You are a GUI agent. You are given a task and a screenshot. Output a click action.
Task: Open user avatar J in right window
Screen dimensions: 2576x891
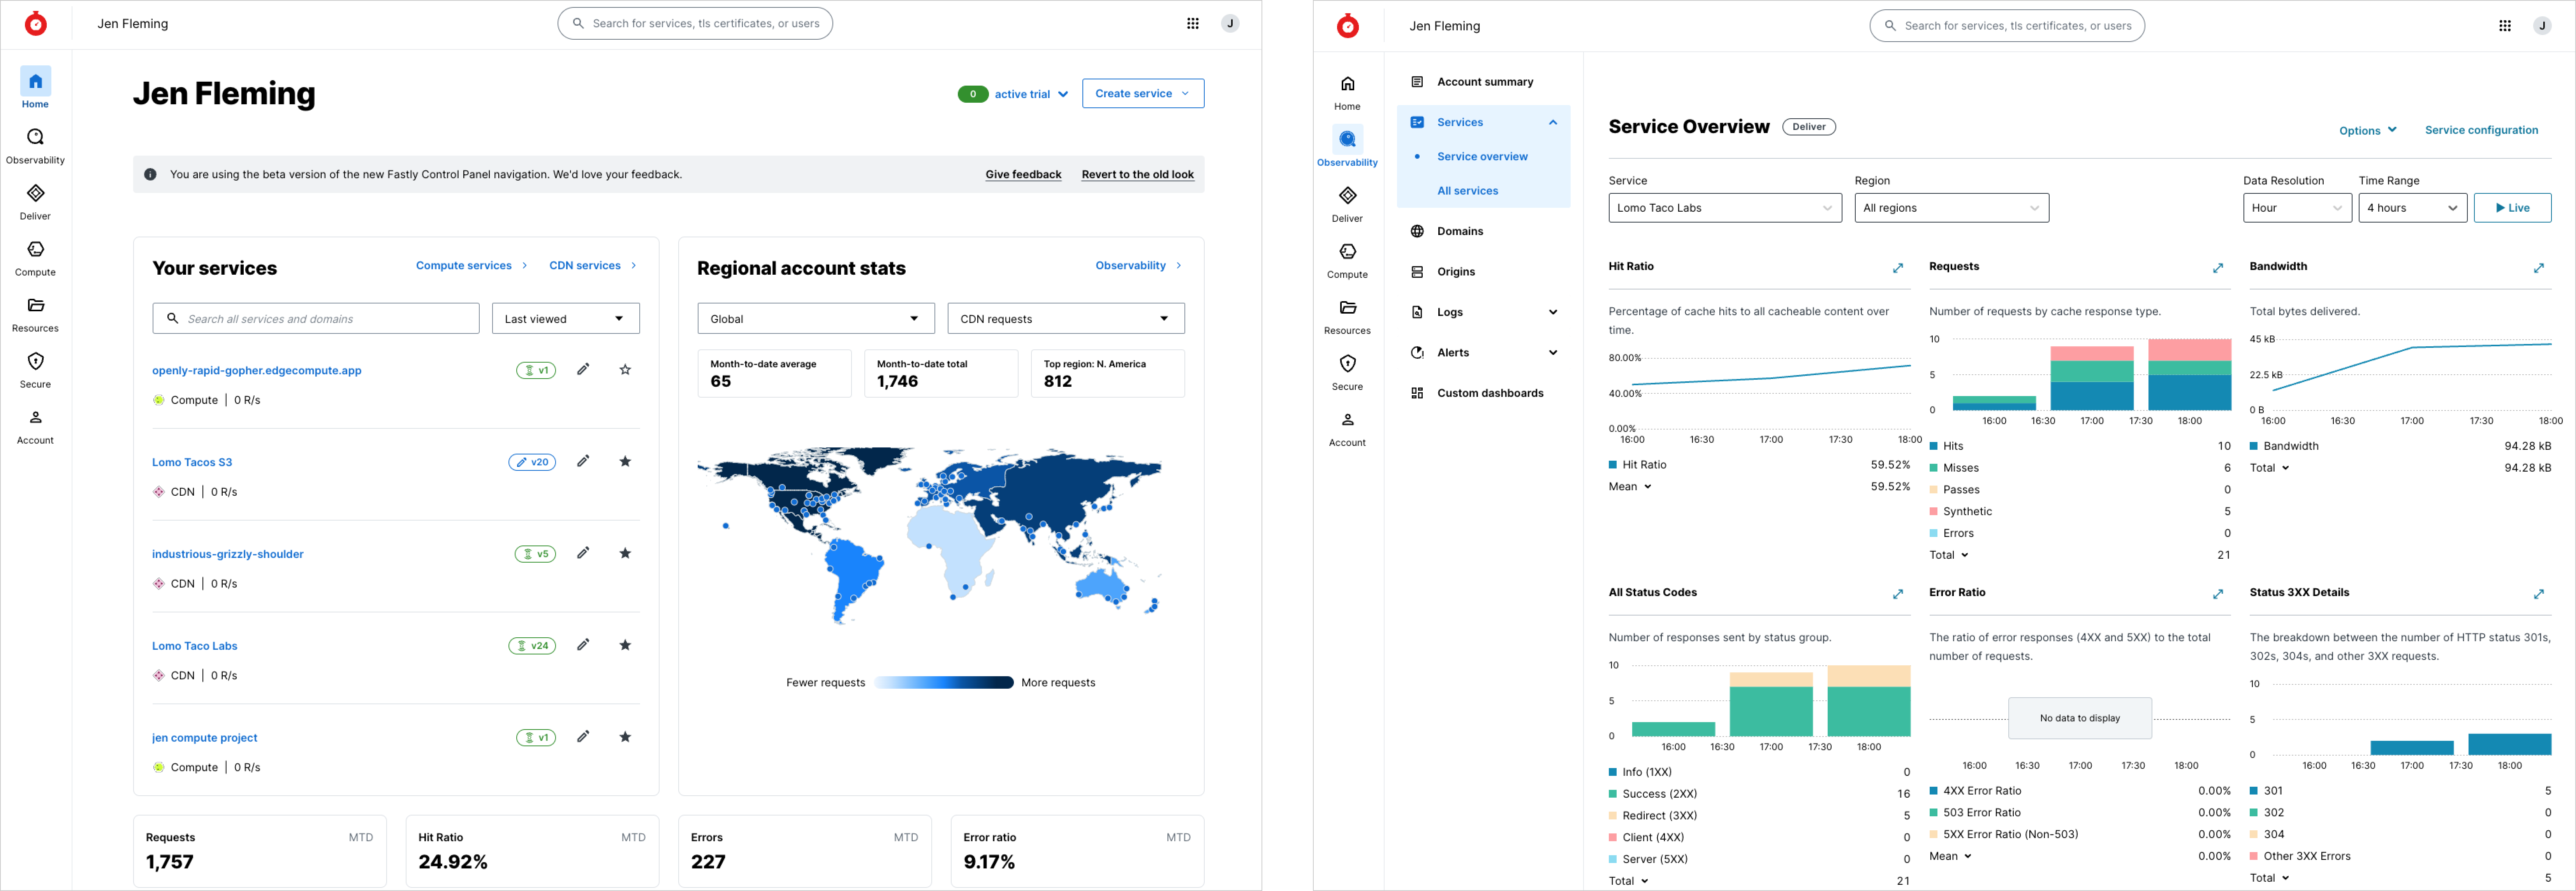click(2542, 26)
